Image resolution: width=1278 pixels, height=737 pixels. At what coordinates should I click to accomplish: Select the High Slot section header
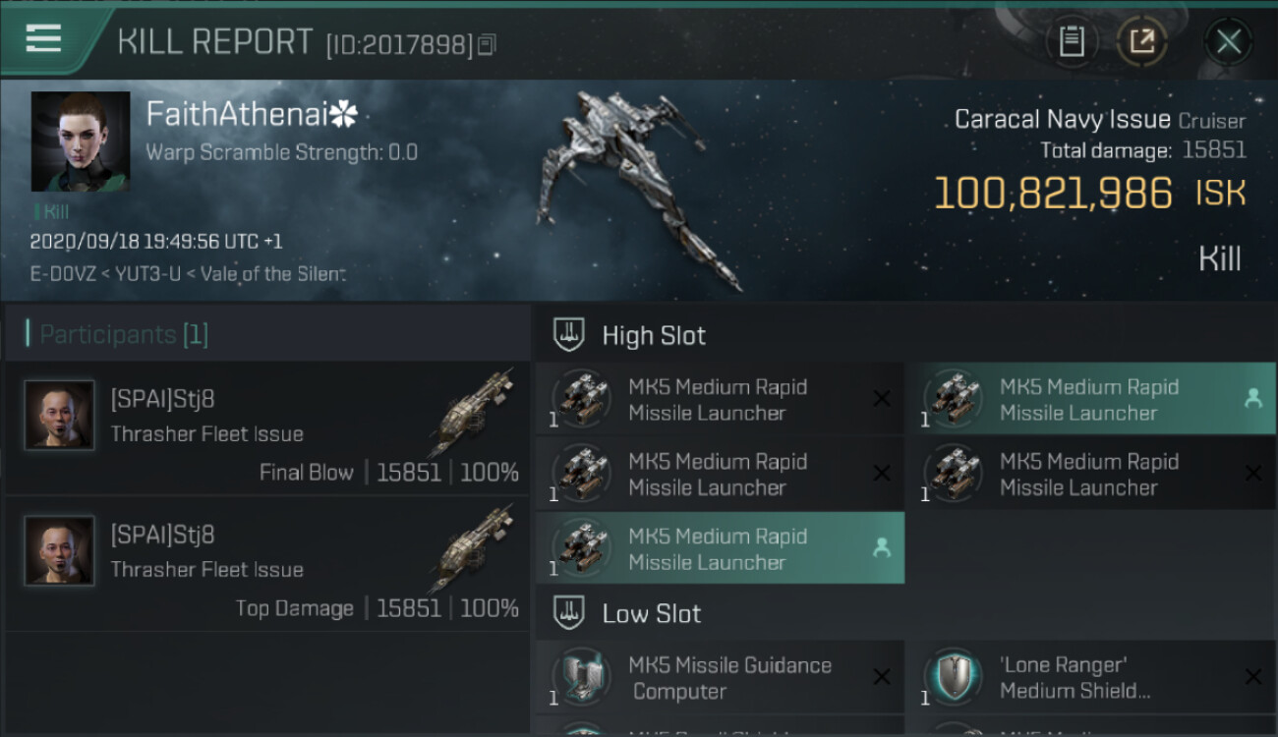[x=654, y=336]
